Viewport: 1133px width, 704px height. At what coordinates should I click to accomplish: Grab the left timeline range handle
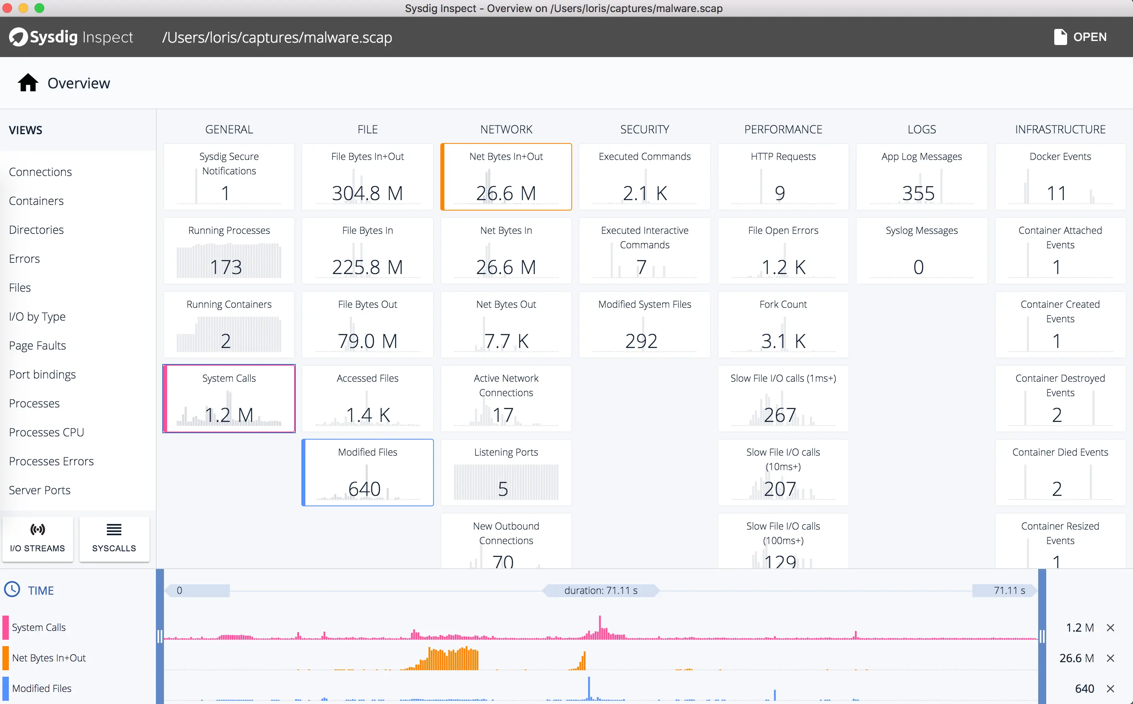pyautogui.click(x=160, y=636)
